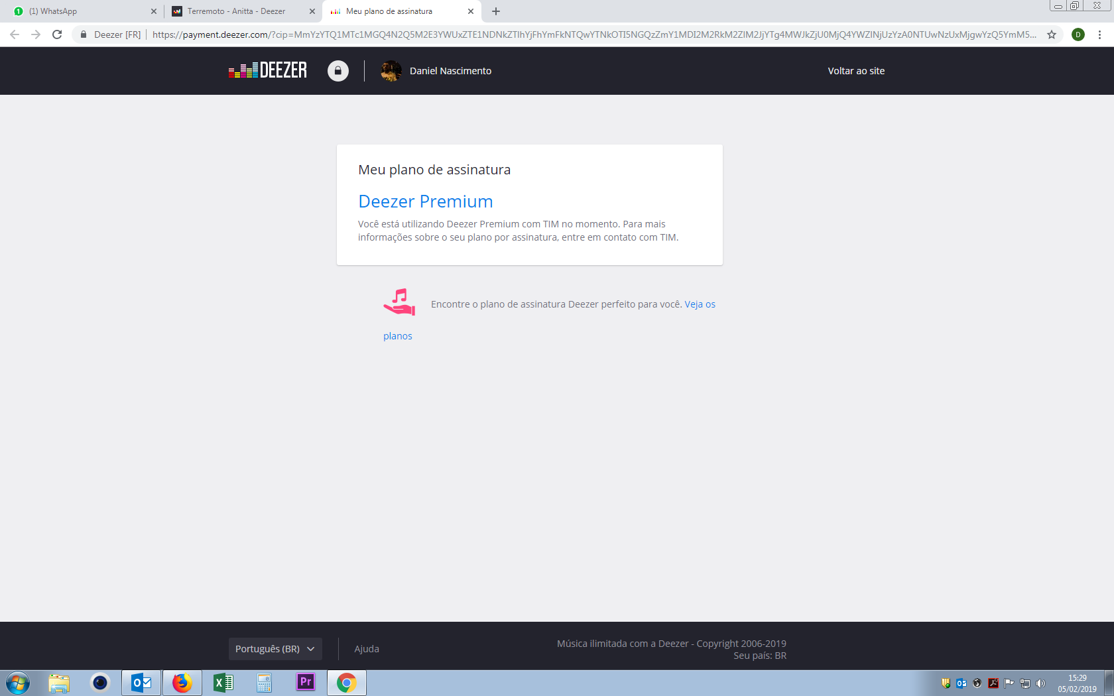Open Excel from taskbar

click(x=223, y=683)
